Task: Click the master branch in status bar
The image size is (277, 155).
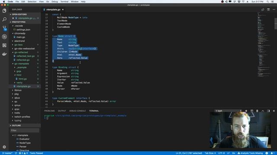Action: click(7, 153)
